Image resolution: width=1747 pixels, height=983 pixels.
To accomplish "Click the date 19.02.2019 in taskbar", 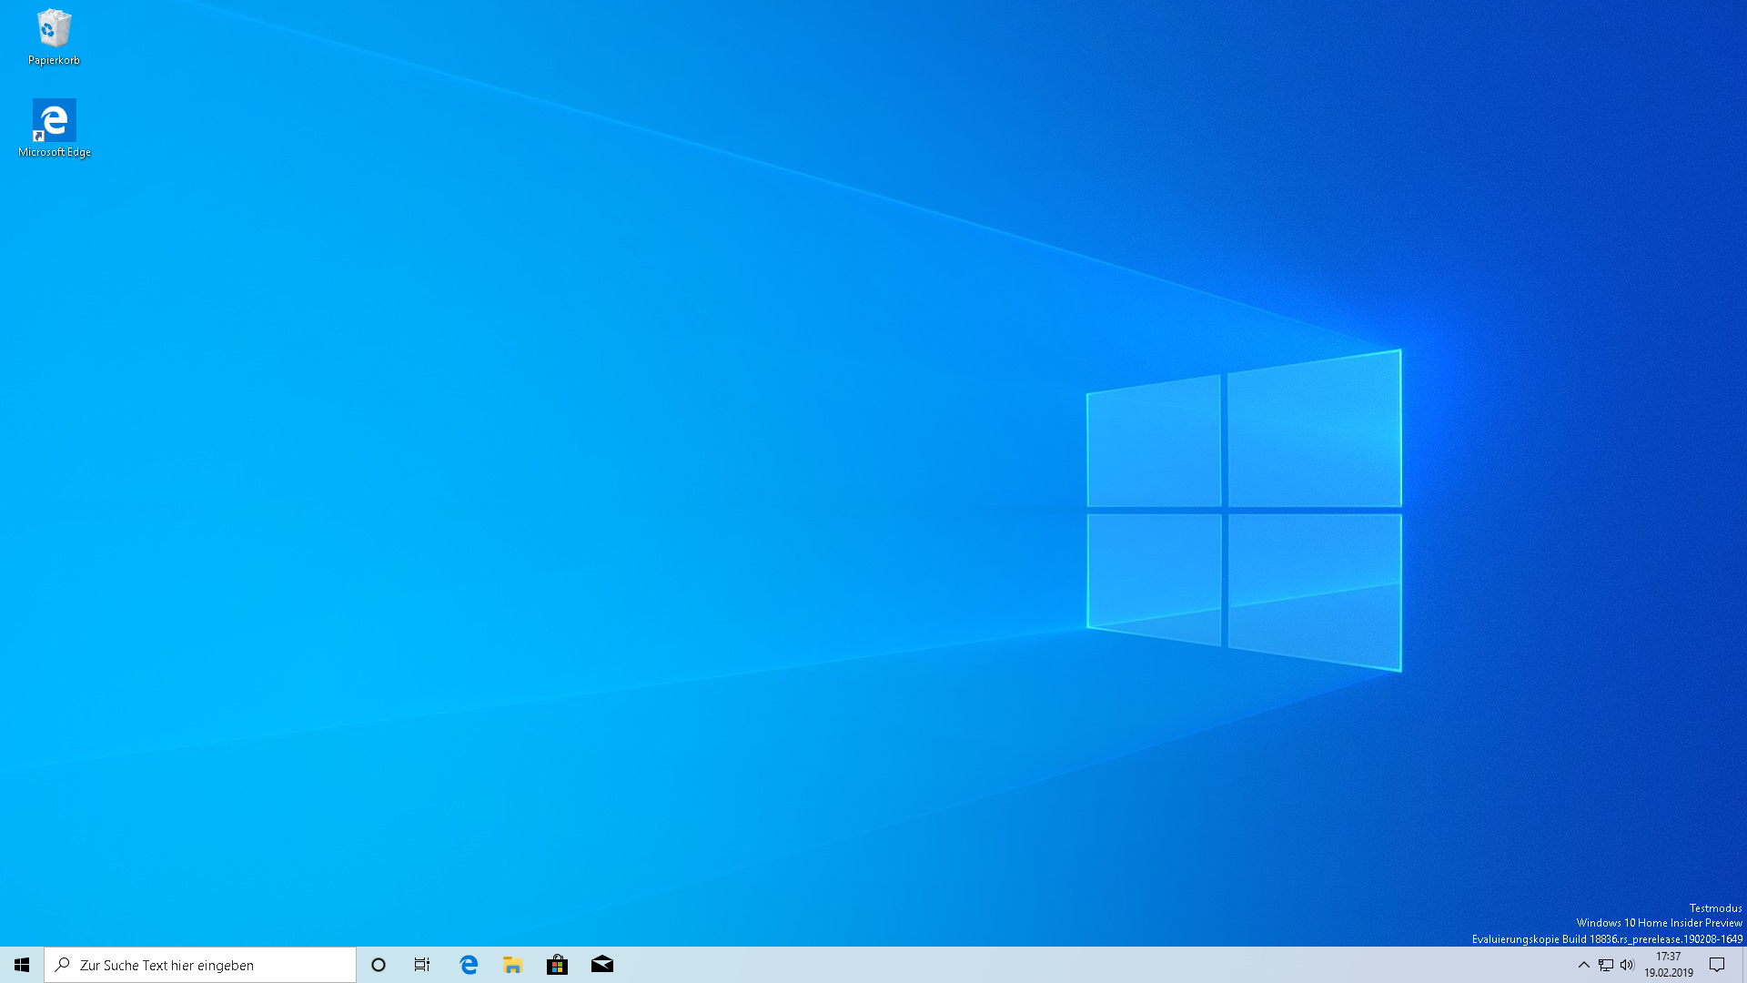I will click(x=1668, y=973).
